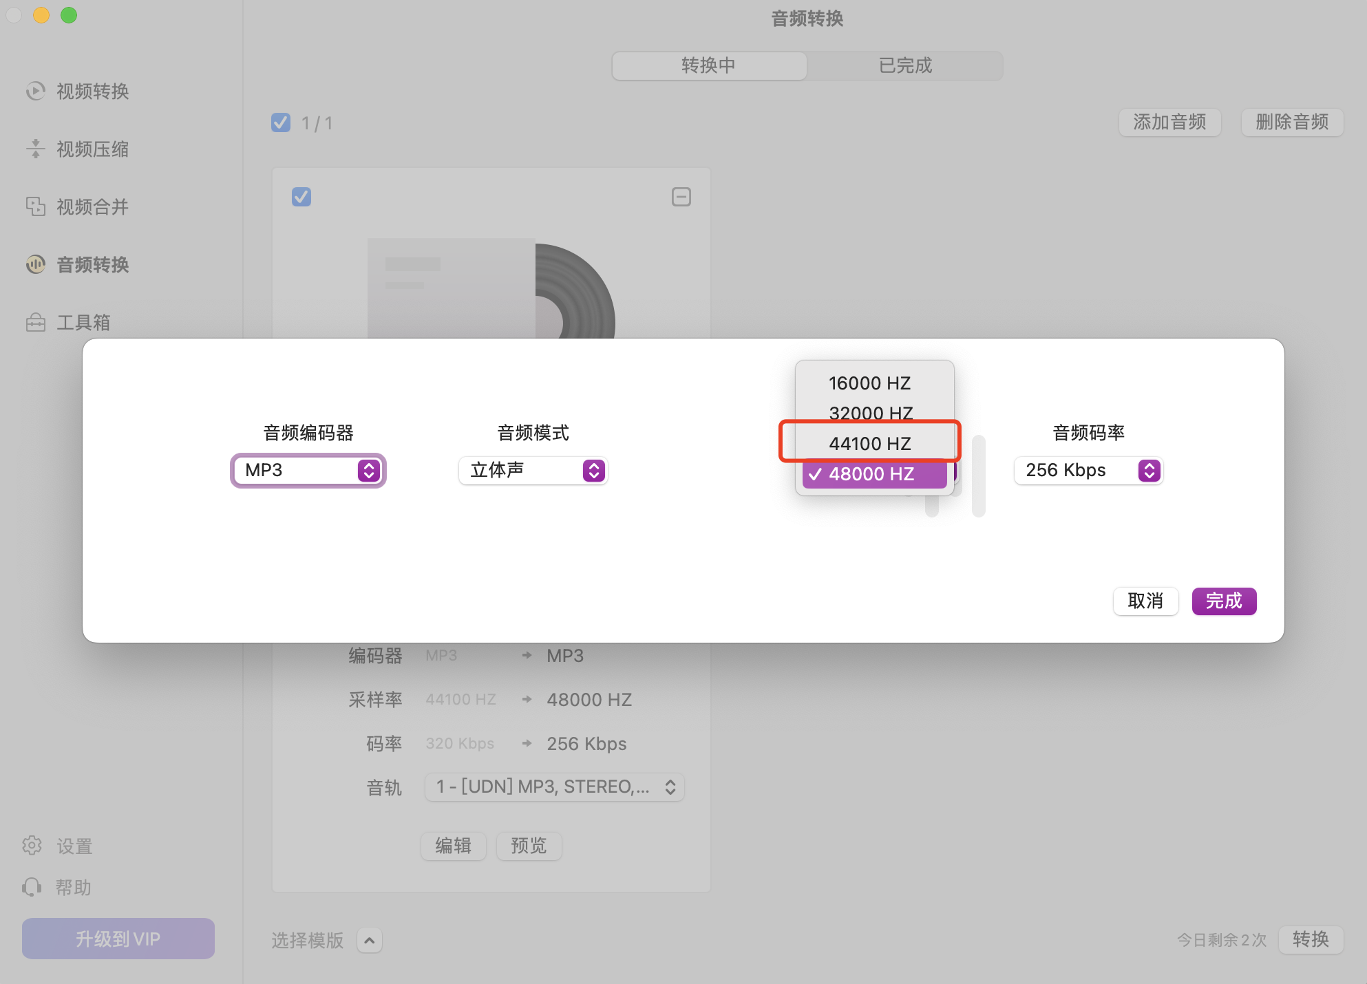The width and height of the screenshot is (1367, 984).
Task: Click the toolbox sidebar icon
Action: pos(35,322)
